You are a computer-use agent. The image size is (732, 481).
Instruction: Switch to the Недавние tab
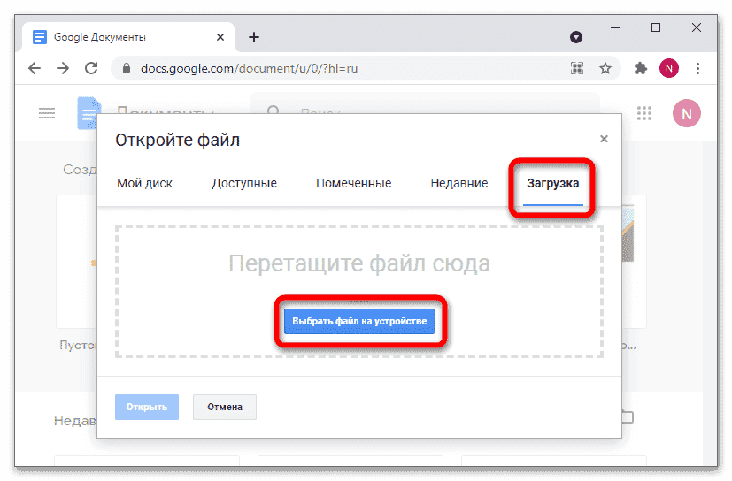click(x=458, y=184)
